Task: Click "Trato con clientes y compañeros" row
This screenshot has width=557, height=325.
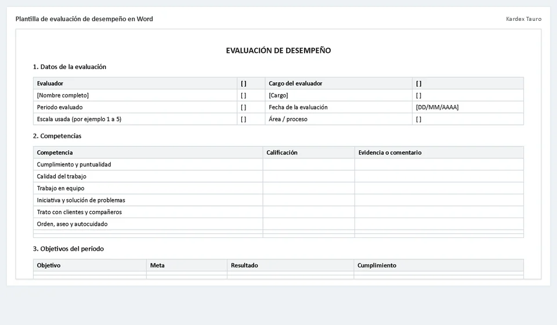Action: 278,212
